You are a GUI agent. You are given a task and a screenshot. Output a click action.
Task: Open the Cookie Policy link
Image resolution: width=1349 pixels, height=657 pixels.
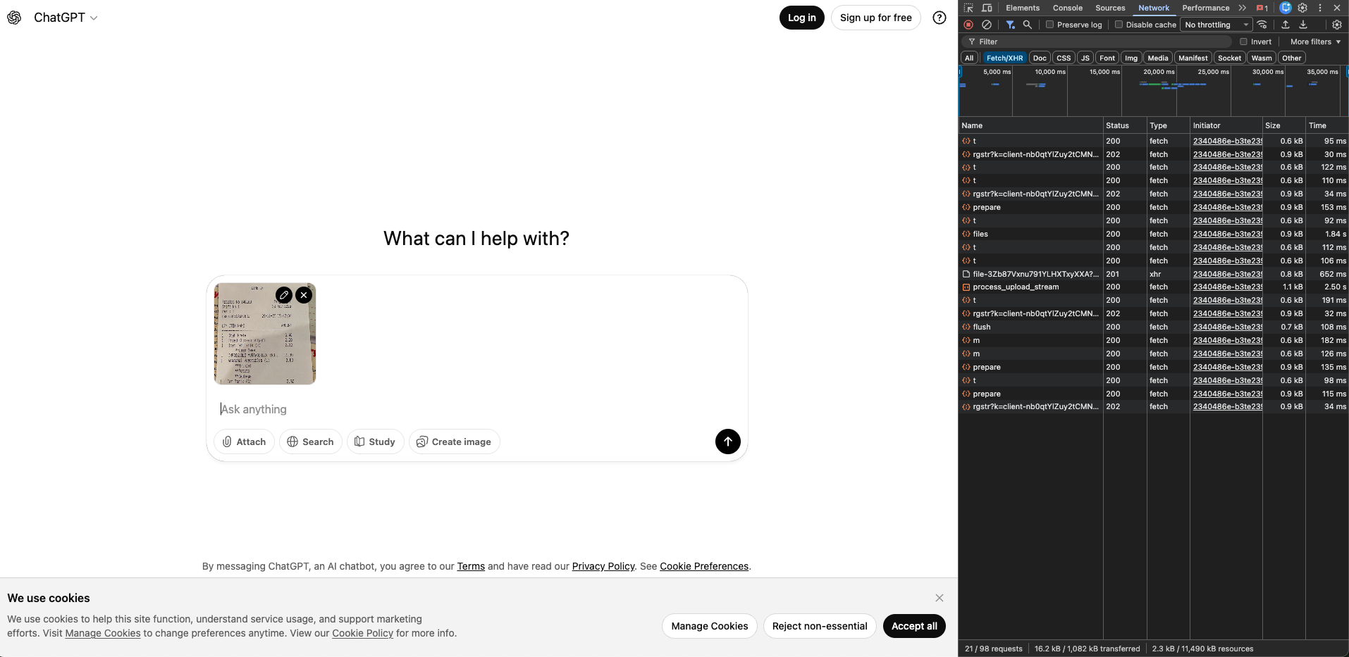coord(362,632)
